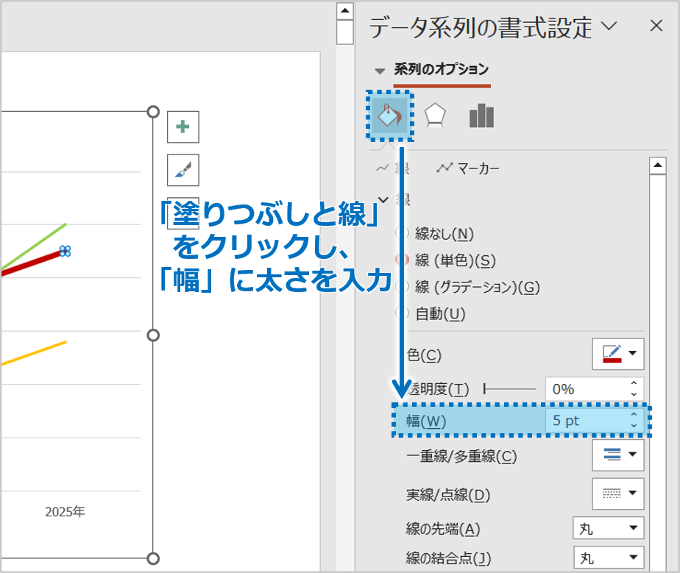
Task: Select the 線なし(N) radio button
Action: click(x=403, y=233)
